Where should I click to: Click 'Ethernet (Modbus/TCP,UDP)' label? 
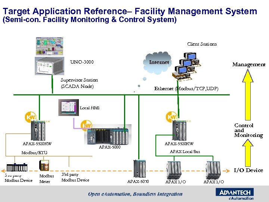186,89
